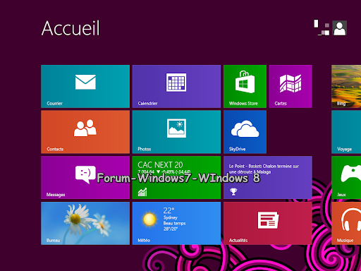Click the Accueil heading text
The width and height of the screenshot is (361, 271).
[71, 28]
